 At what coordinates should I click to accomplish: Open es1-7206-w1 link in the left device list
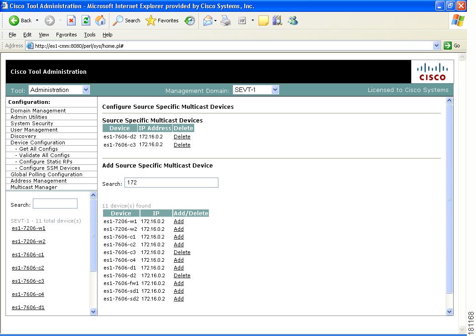coord(29,229)
